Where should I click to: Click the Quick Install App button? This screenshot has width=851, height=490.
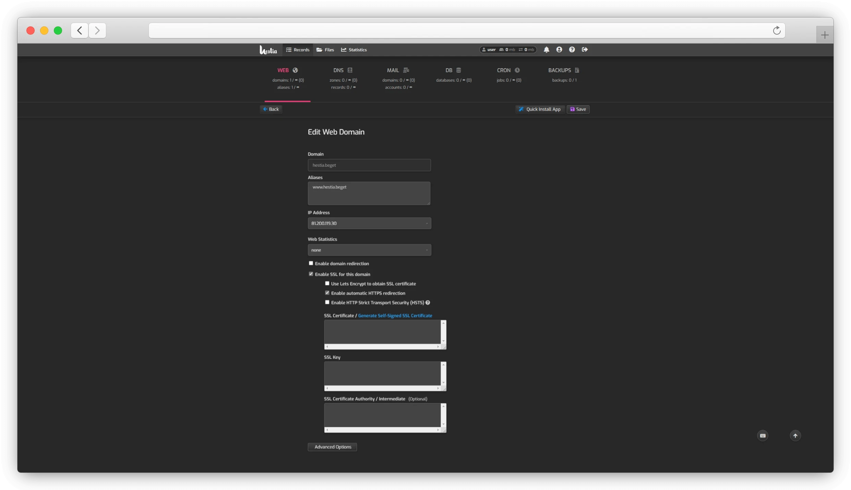pos(540,109)
